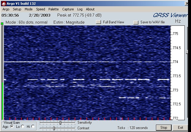Click the 775 frequency scale label
This screenshot has height=132, width=191.
176,34
